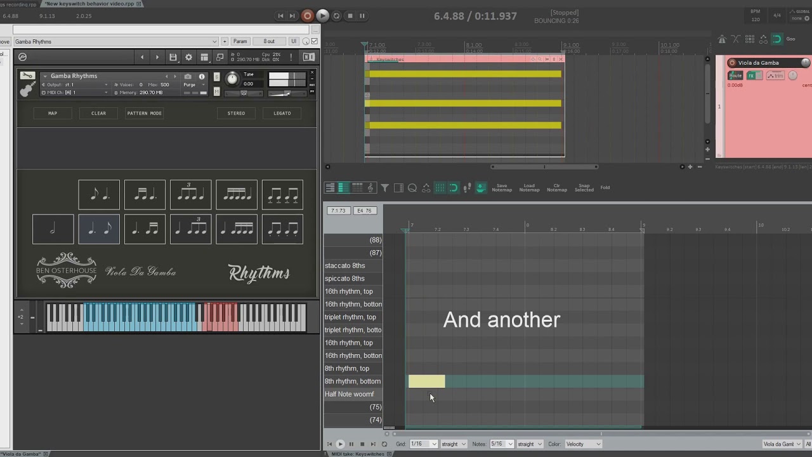Toggle MIDI editor grid snap icon
The width and height of the screenshot is (812, 457).
coord(440,188)
